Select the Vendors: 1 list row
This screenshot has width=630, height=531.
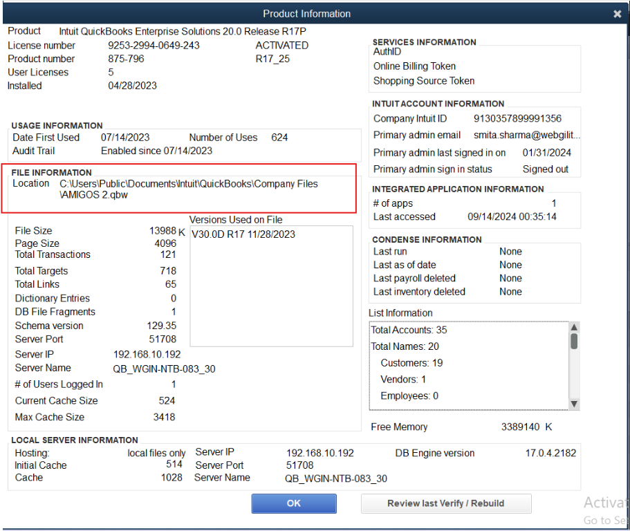click(x=403, y=380)
